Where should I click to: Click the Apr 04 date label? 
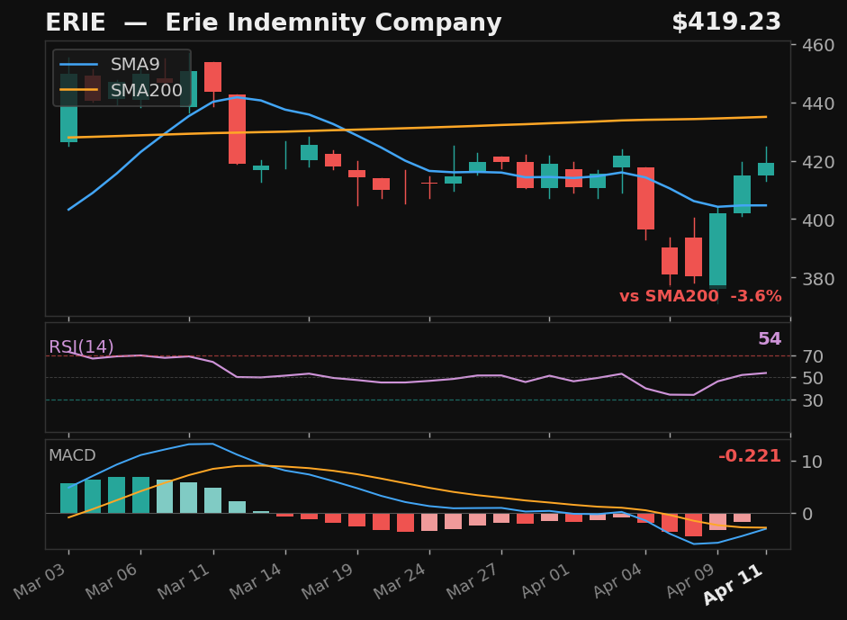[618, 580]
